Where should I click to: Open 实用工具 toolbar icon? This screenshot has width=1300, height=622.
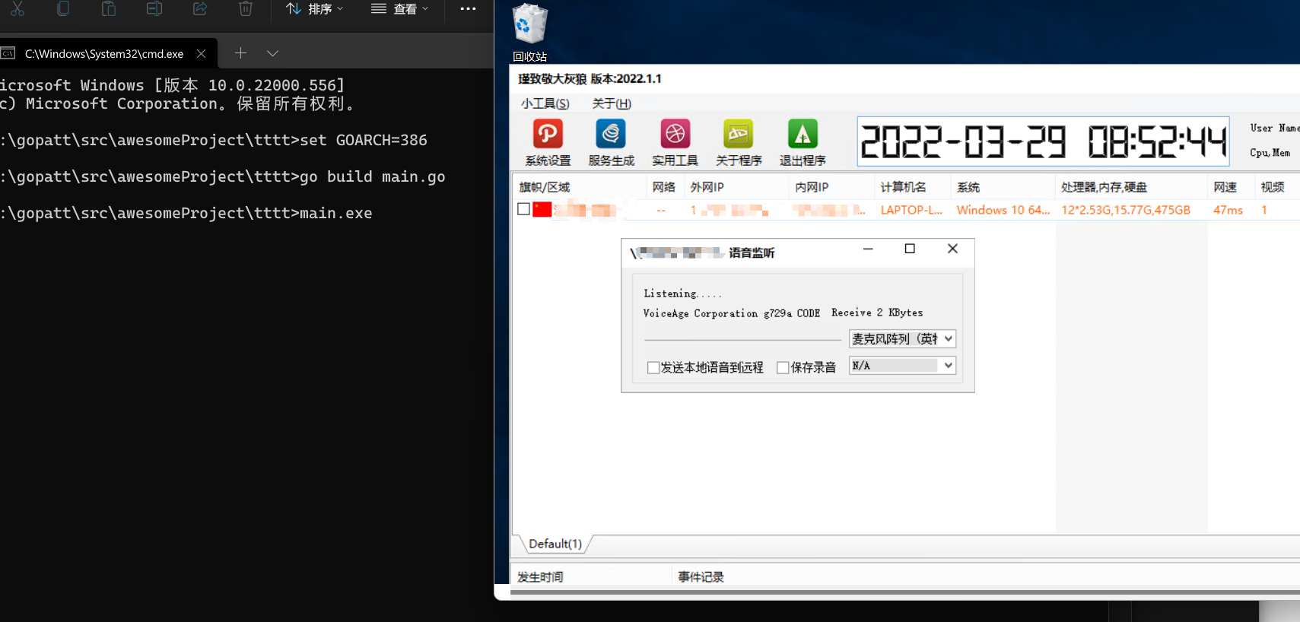[x=675, y=142]
